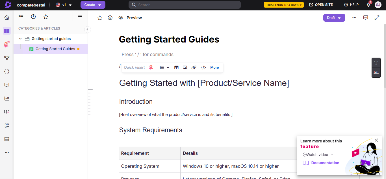Insert link from quick insert bar
This screenshot has width=386, height=179.
pos(194,68)
